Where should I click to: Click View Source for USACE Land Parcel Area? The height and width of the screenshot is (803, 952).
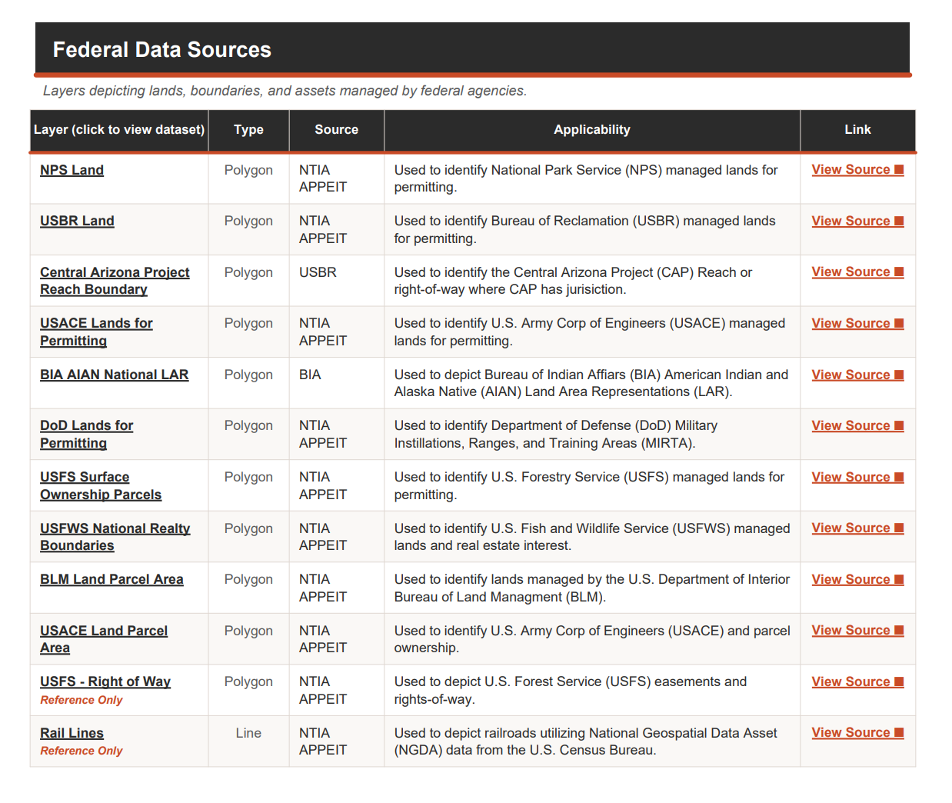tap(857, 630)
